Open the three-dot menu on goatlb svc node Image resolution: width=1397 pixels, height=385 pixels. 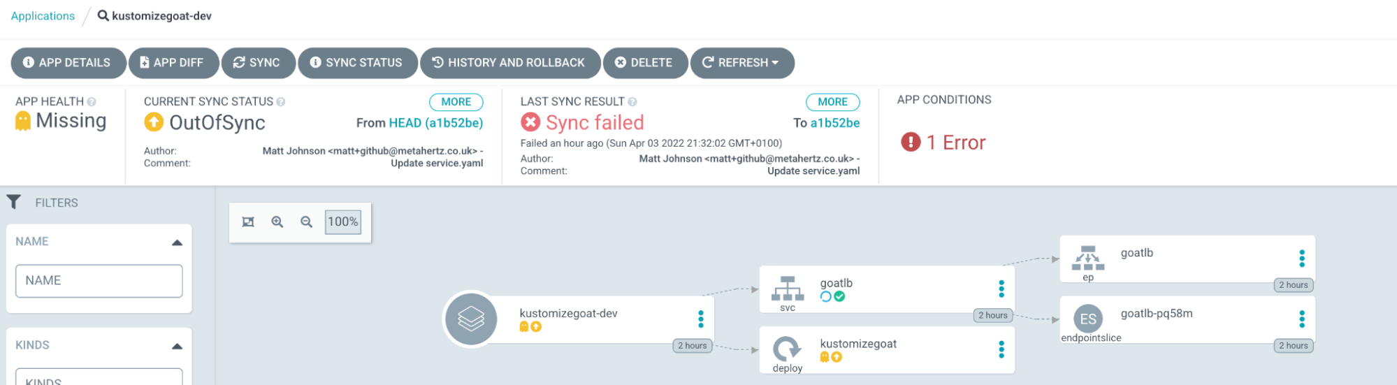(1001, 289)
